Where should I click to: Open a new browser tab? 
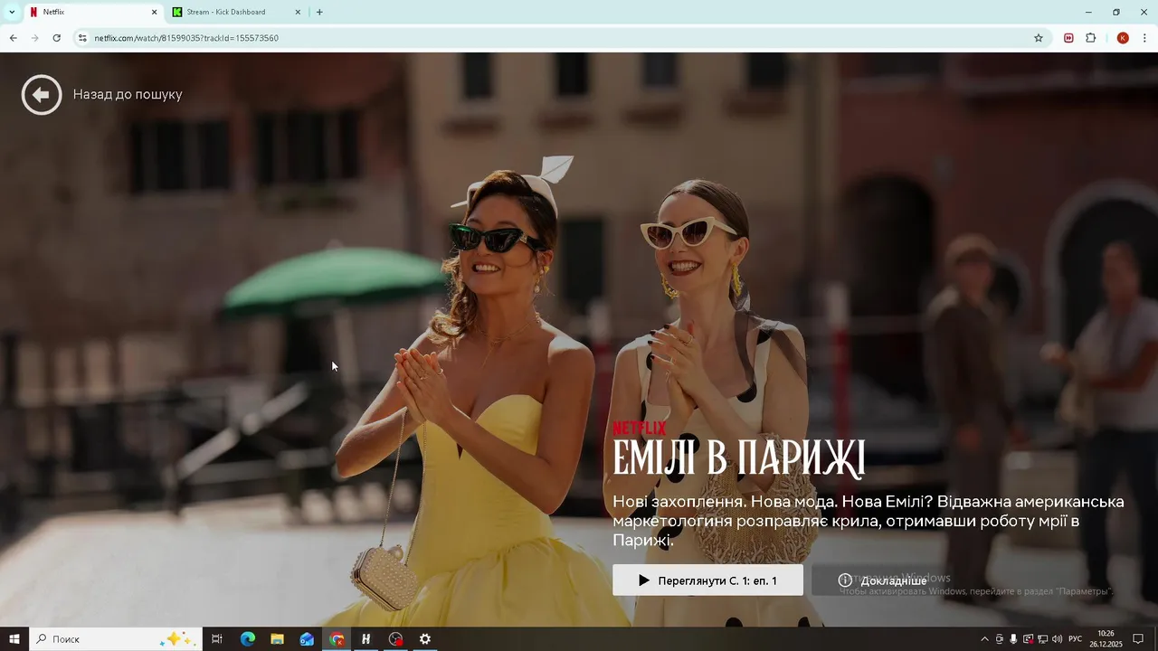319,13
